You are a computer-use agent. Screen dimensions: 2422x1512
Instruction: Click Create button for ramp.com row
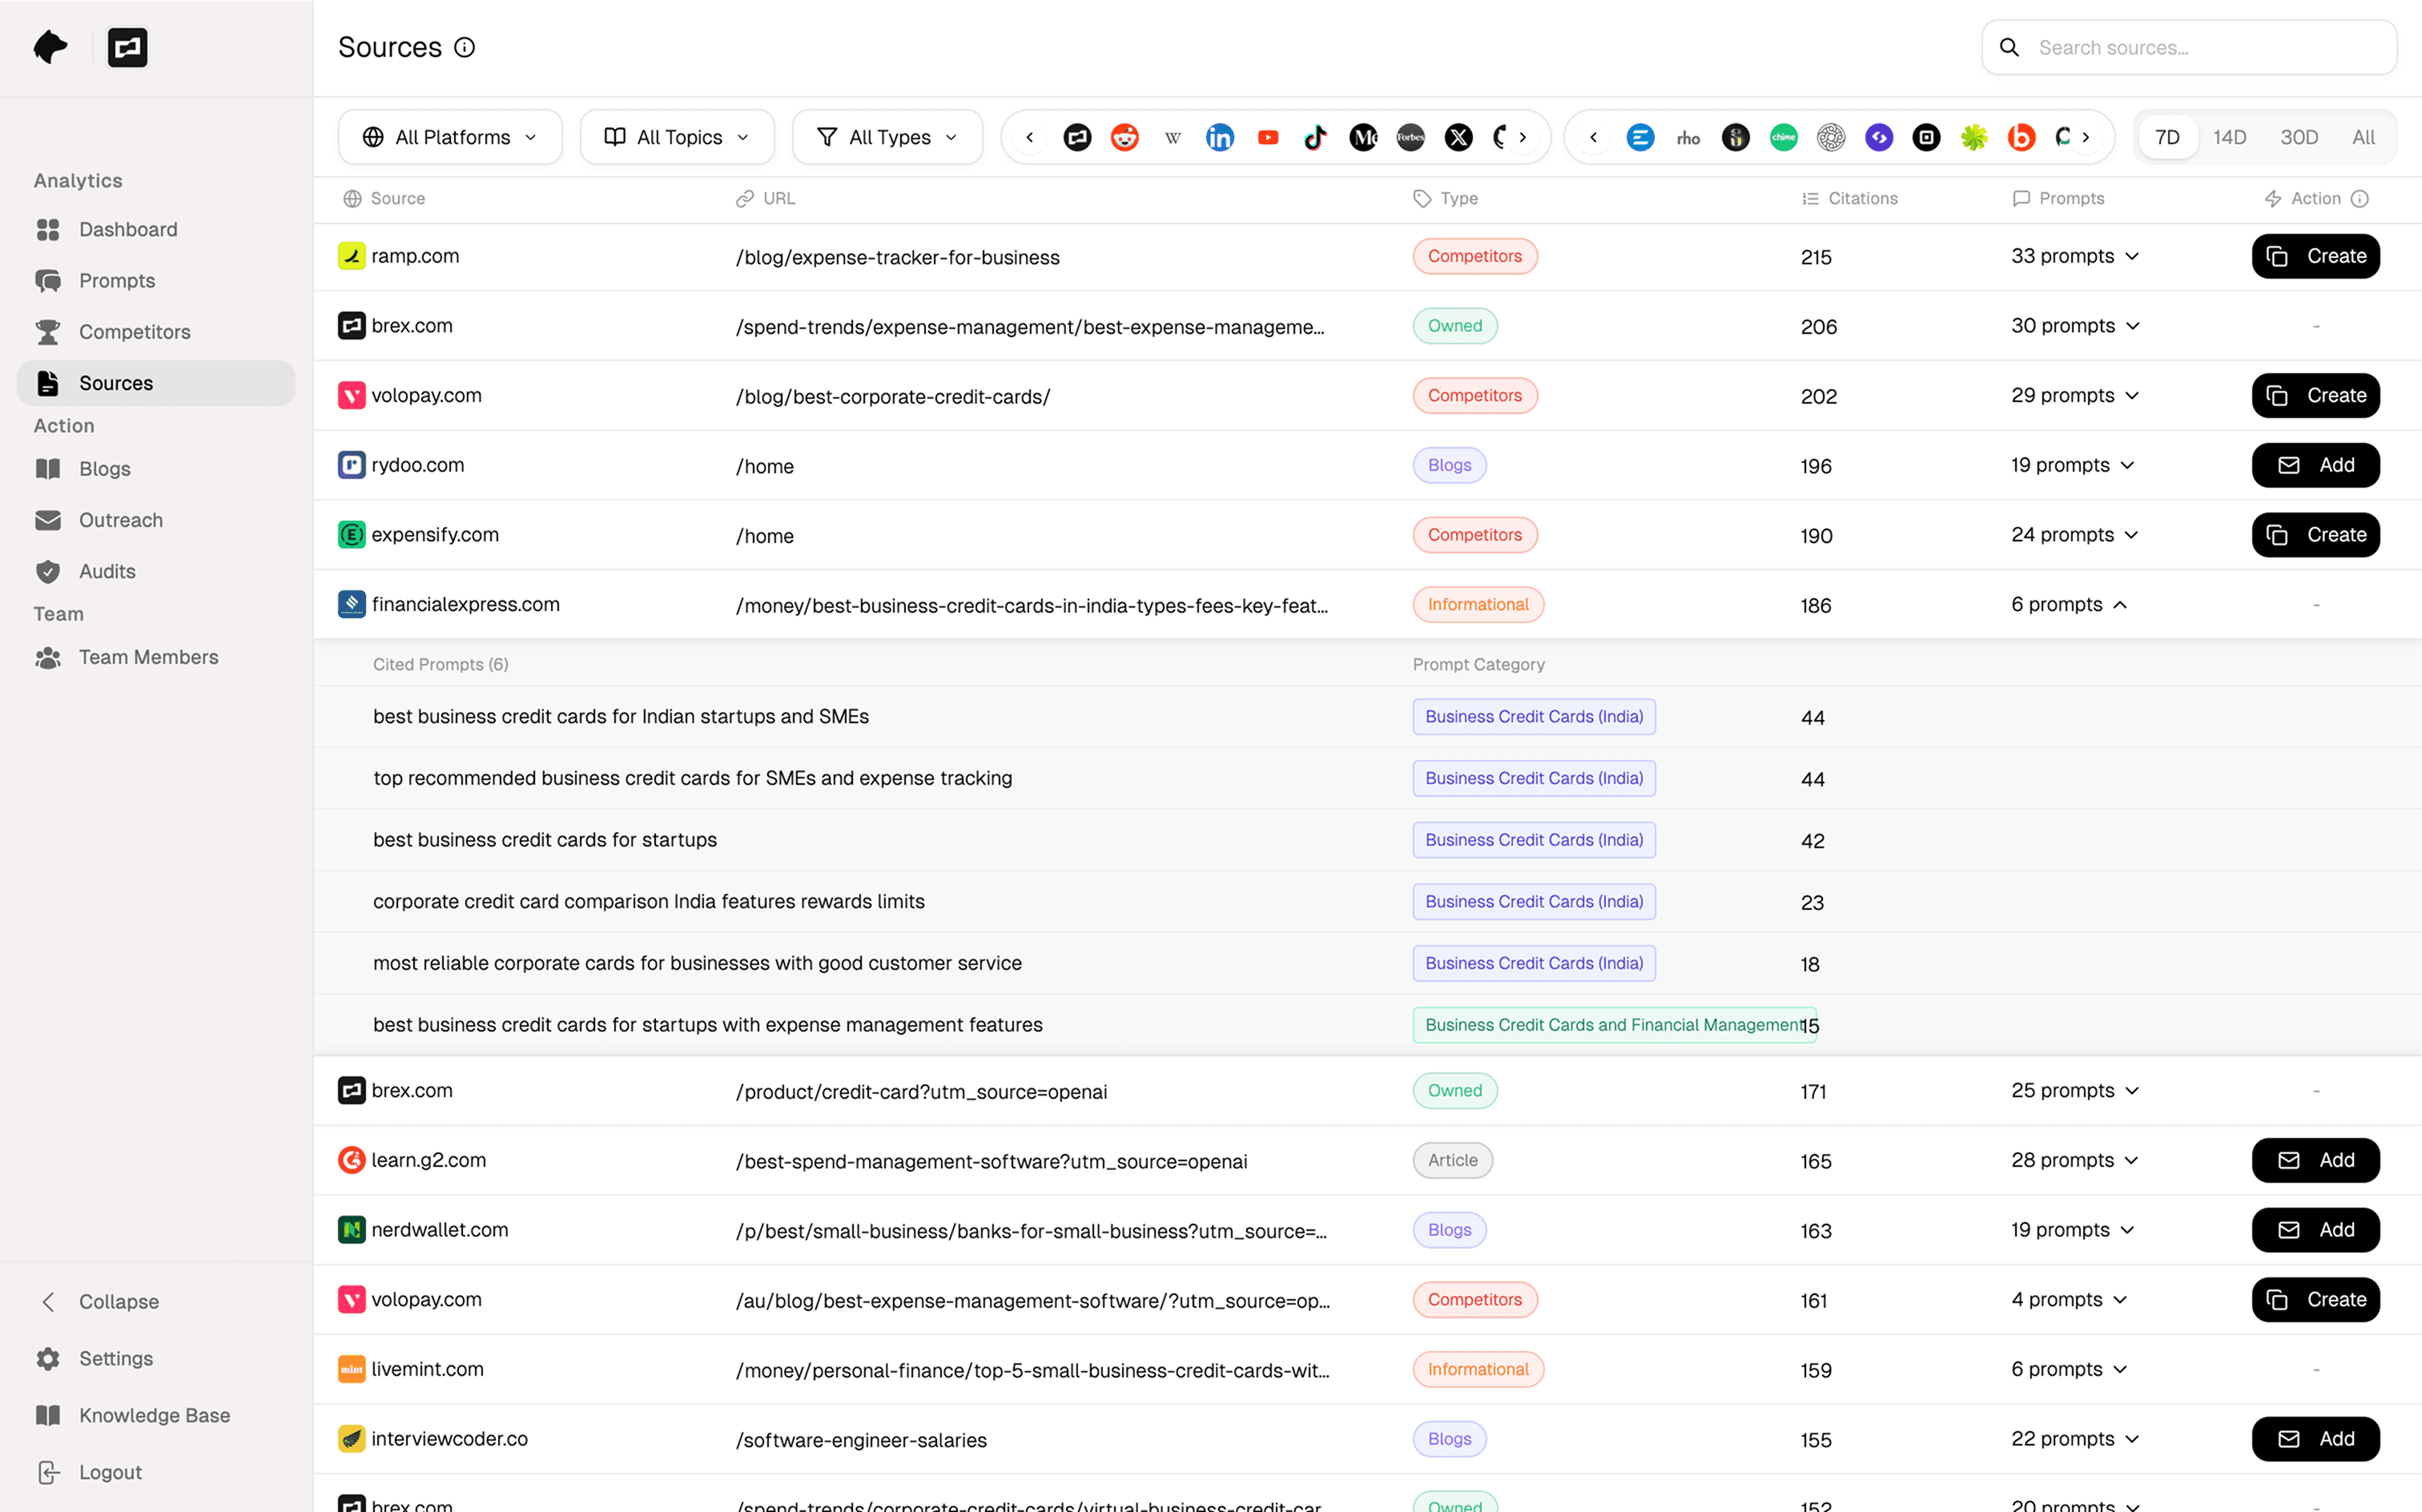pos(2315,256)
